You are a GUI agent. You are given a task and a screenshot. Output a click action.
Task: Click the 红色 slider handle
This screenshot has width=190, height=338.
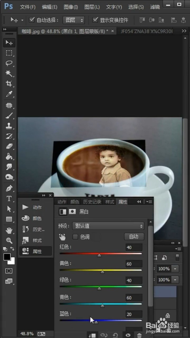[99, 255]
